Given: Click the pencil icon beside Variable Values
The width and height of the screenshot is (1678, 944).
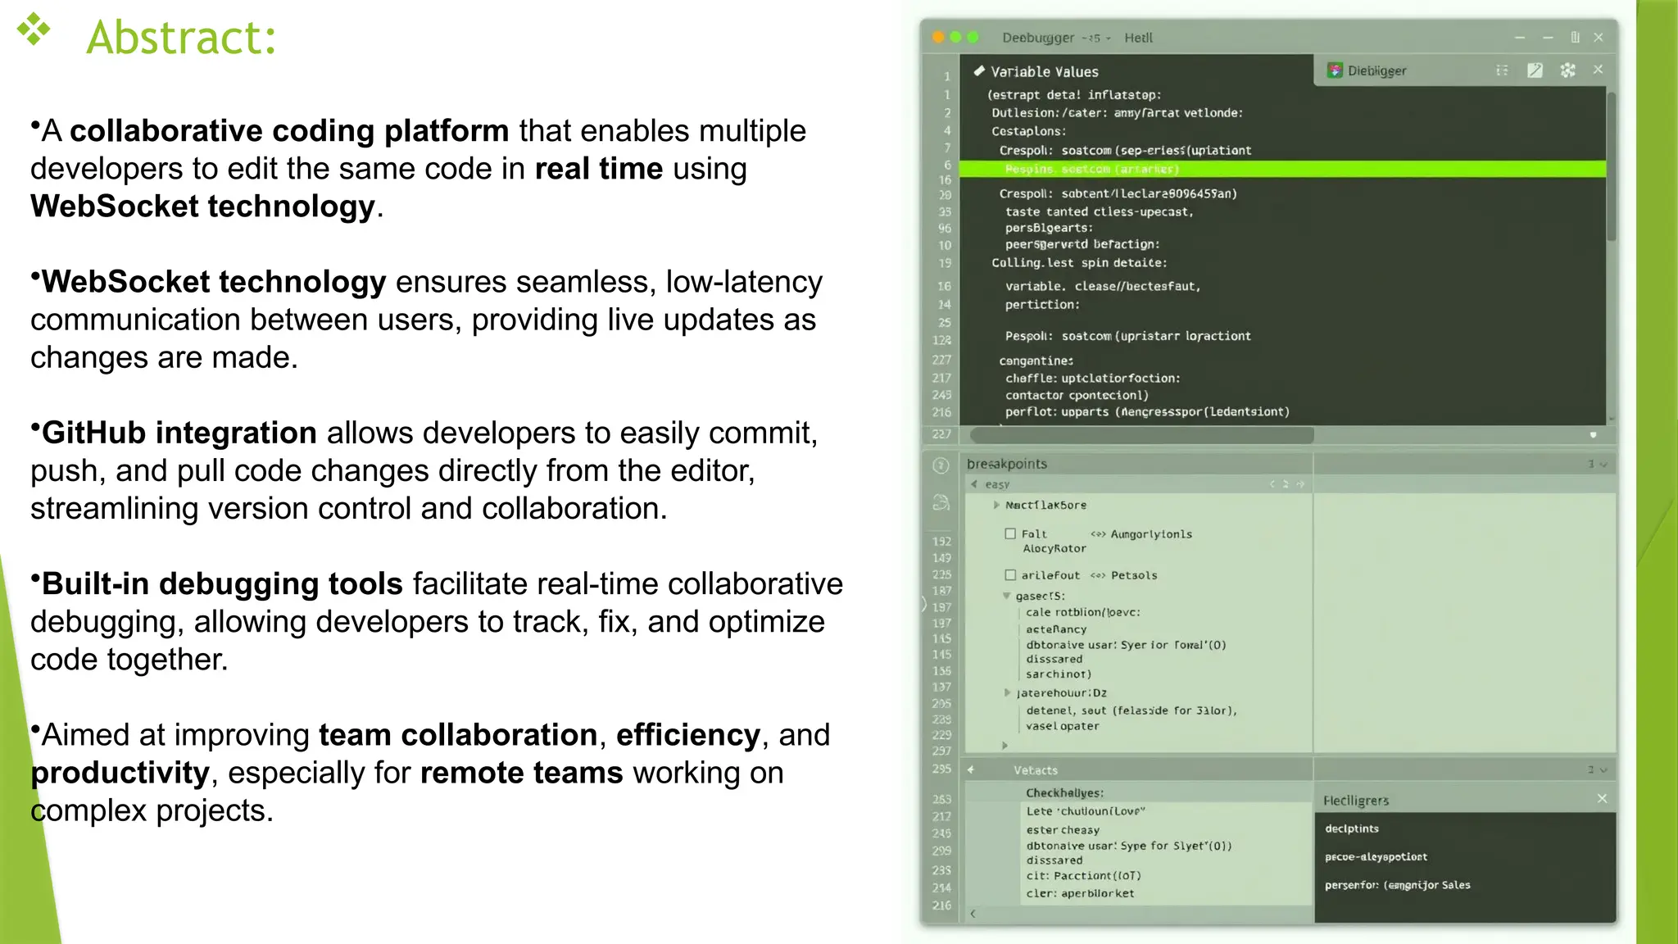Looking at the screenshot, I should coord(978,71).
